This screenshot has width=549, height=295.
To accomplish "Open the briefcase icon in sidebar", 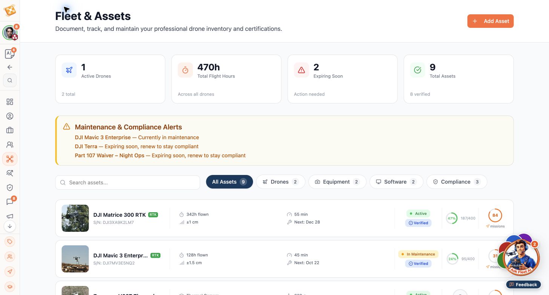I will pos(10,130).
